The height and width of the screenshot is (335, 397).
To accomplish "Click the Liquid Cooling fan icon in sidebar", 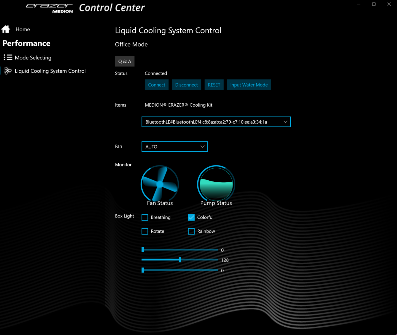I will [x=8, y=71].
